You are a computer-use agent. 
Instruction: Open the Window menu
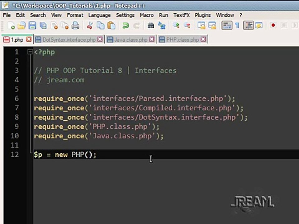tap(225, 15)
